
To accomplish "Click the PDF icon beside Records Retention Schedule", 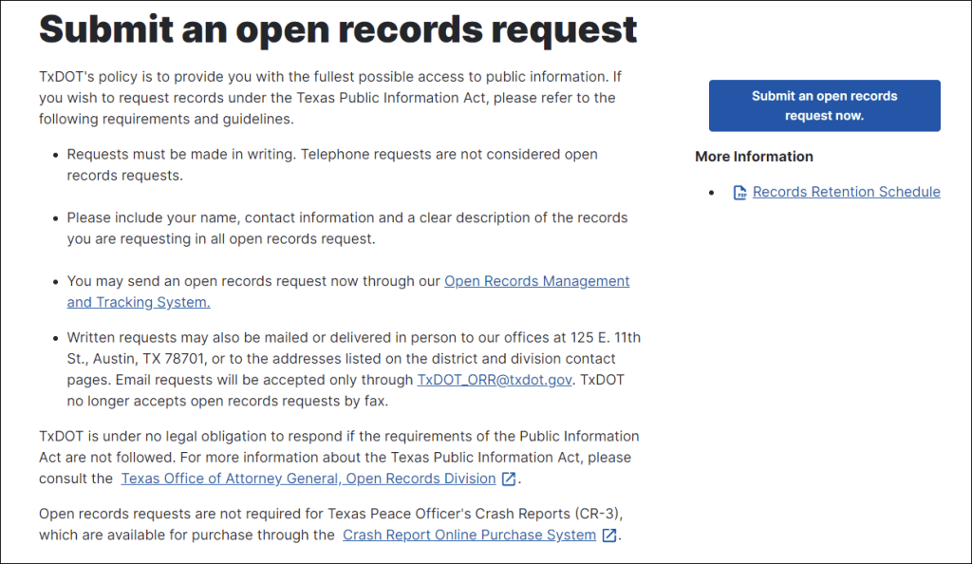I will [x=739, y=193].
